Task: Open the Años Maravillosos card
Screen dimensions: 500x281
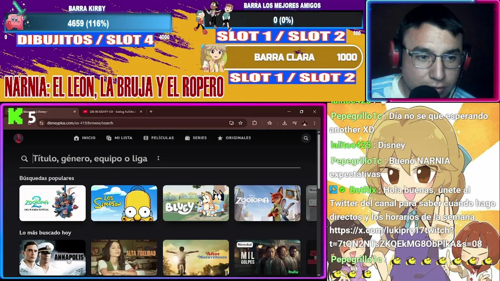Action: pyautogui.click(x=196, y=258)
